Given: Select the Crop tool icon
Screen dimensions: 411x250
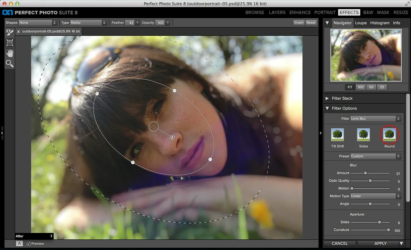Looking at the screenshot, I should tap(10, 43).
